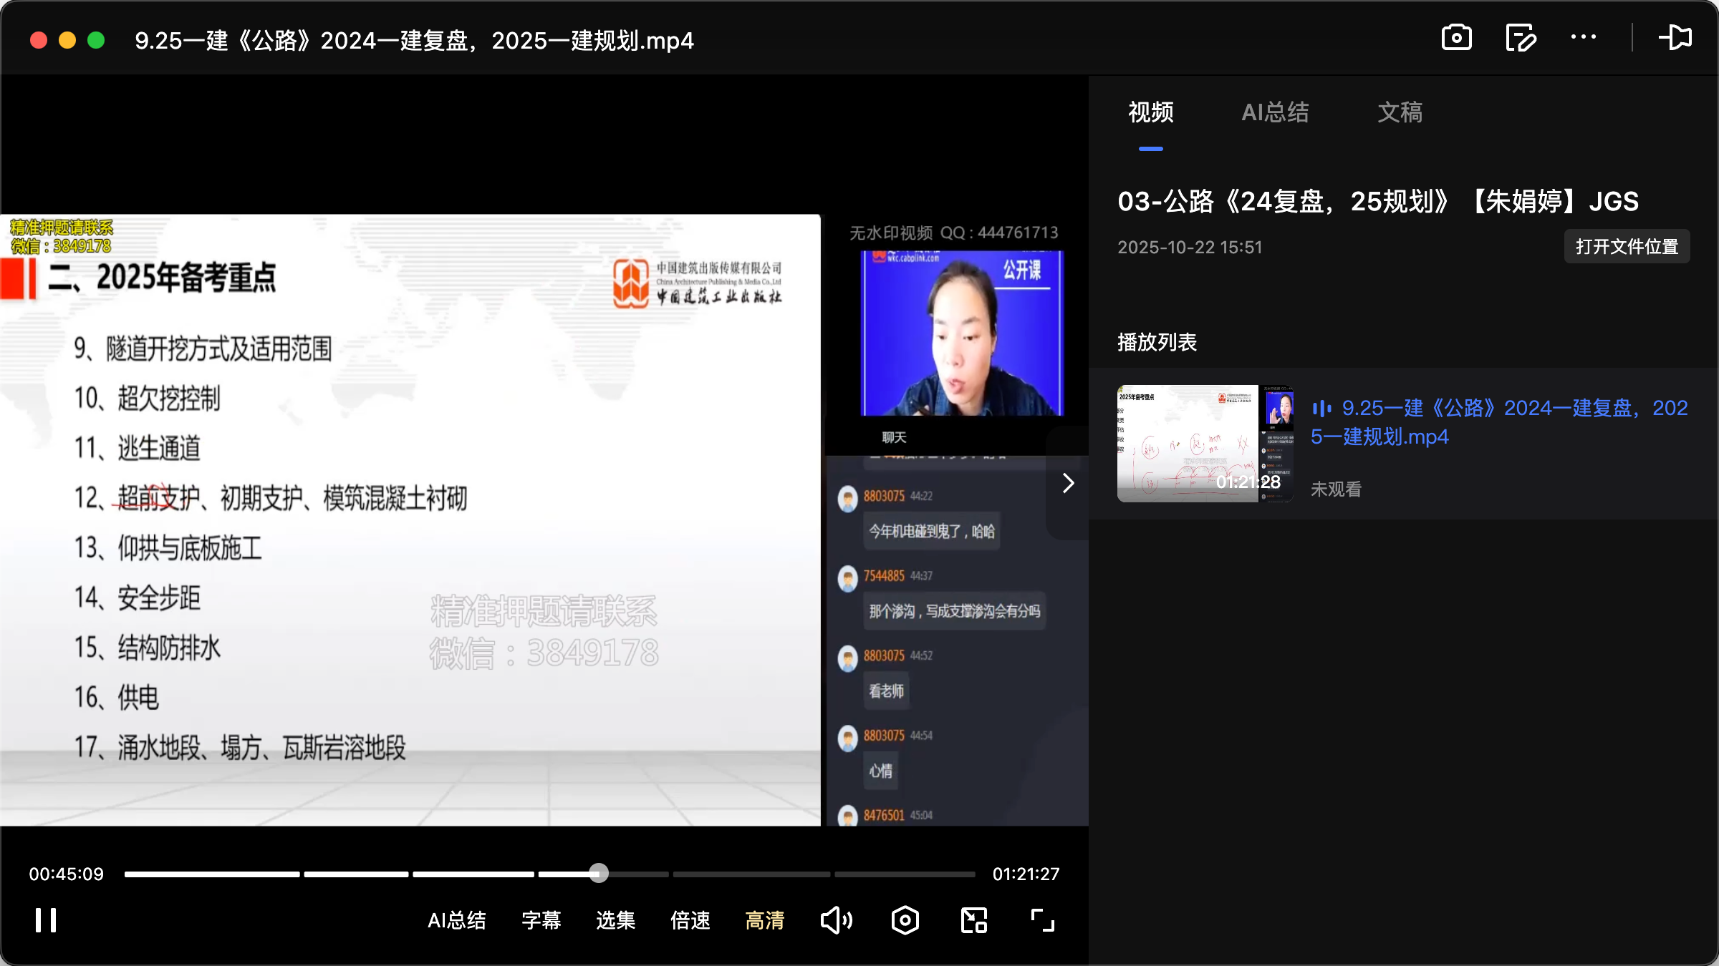The image size is (1719, 966).
Task: Cast the video using the projection icon
Action: [1676, 38]
